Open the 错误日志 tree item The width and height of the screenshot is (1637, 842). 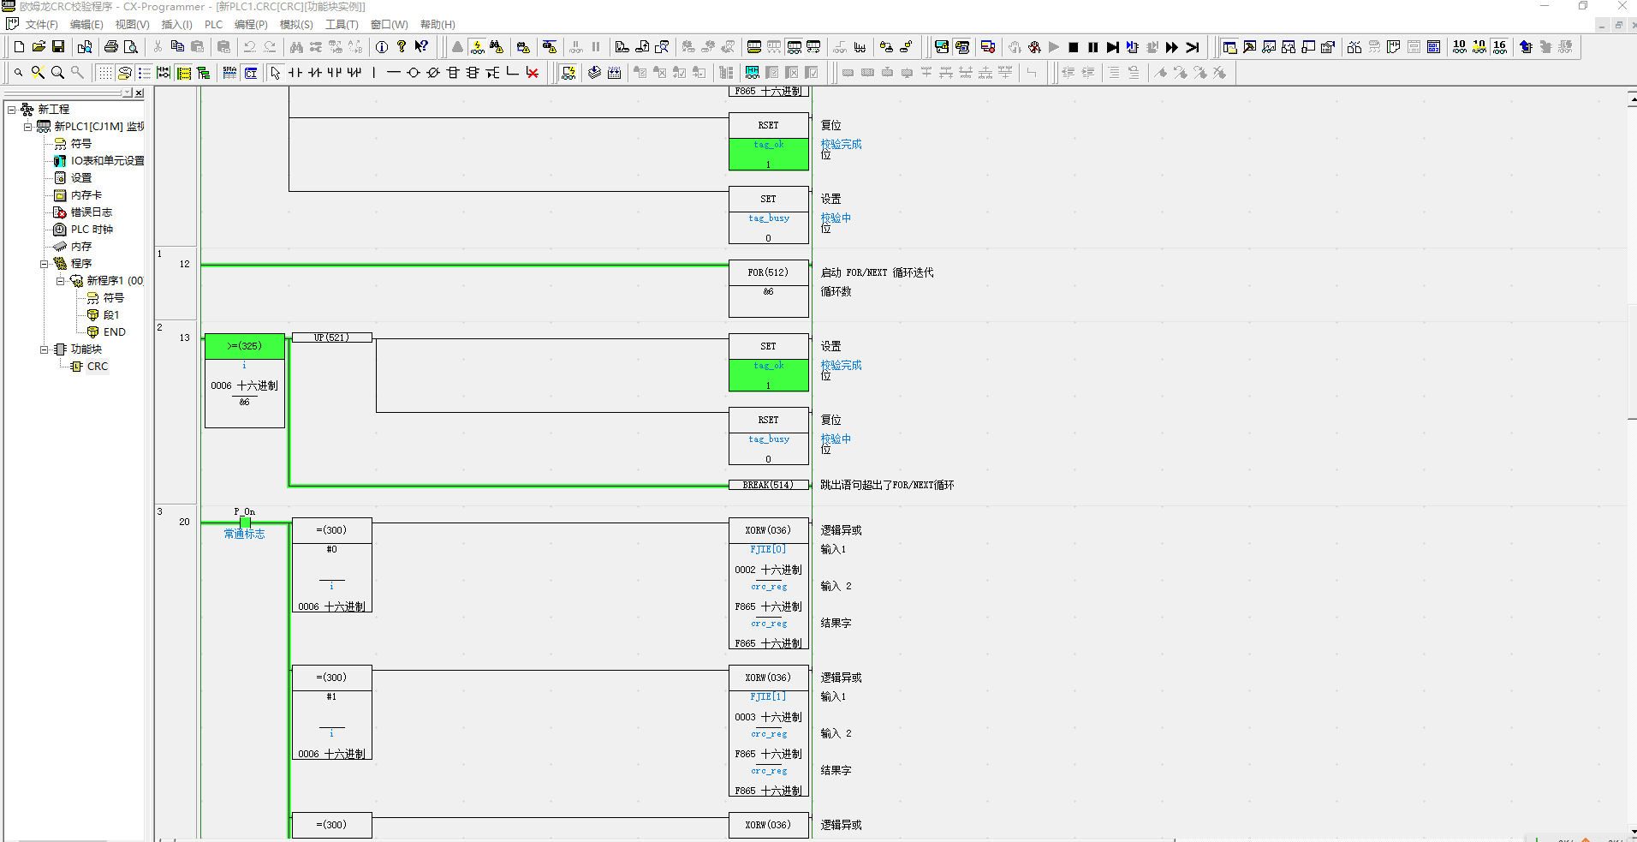[91, 212]
